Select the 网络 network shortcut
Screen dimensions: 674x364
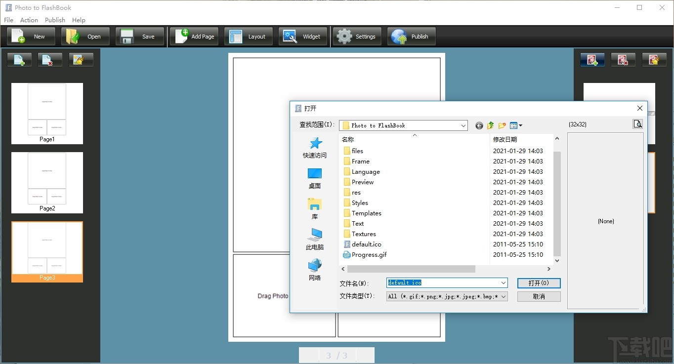coord(315,270)
